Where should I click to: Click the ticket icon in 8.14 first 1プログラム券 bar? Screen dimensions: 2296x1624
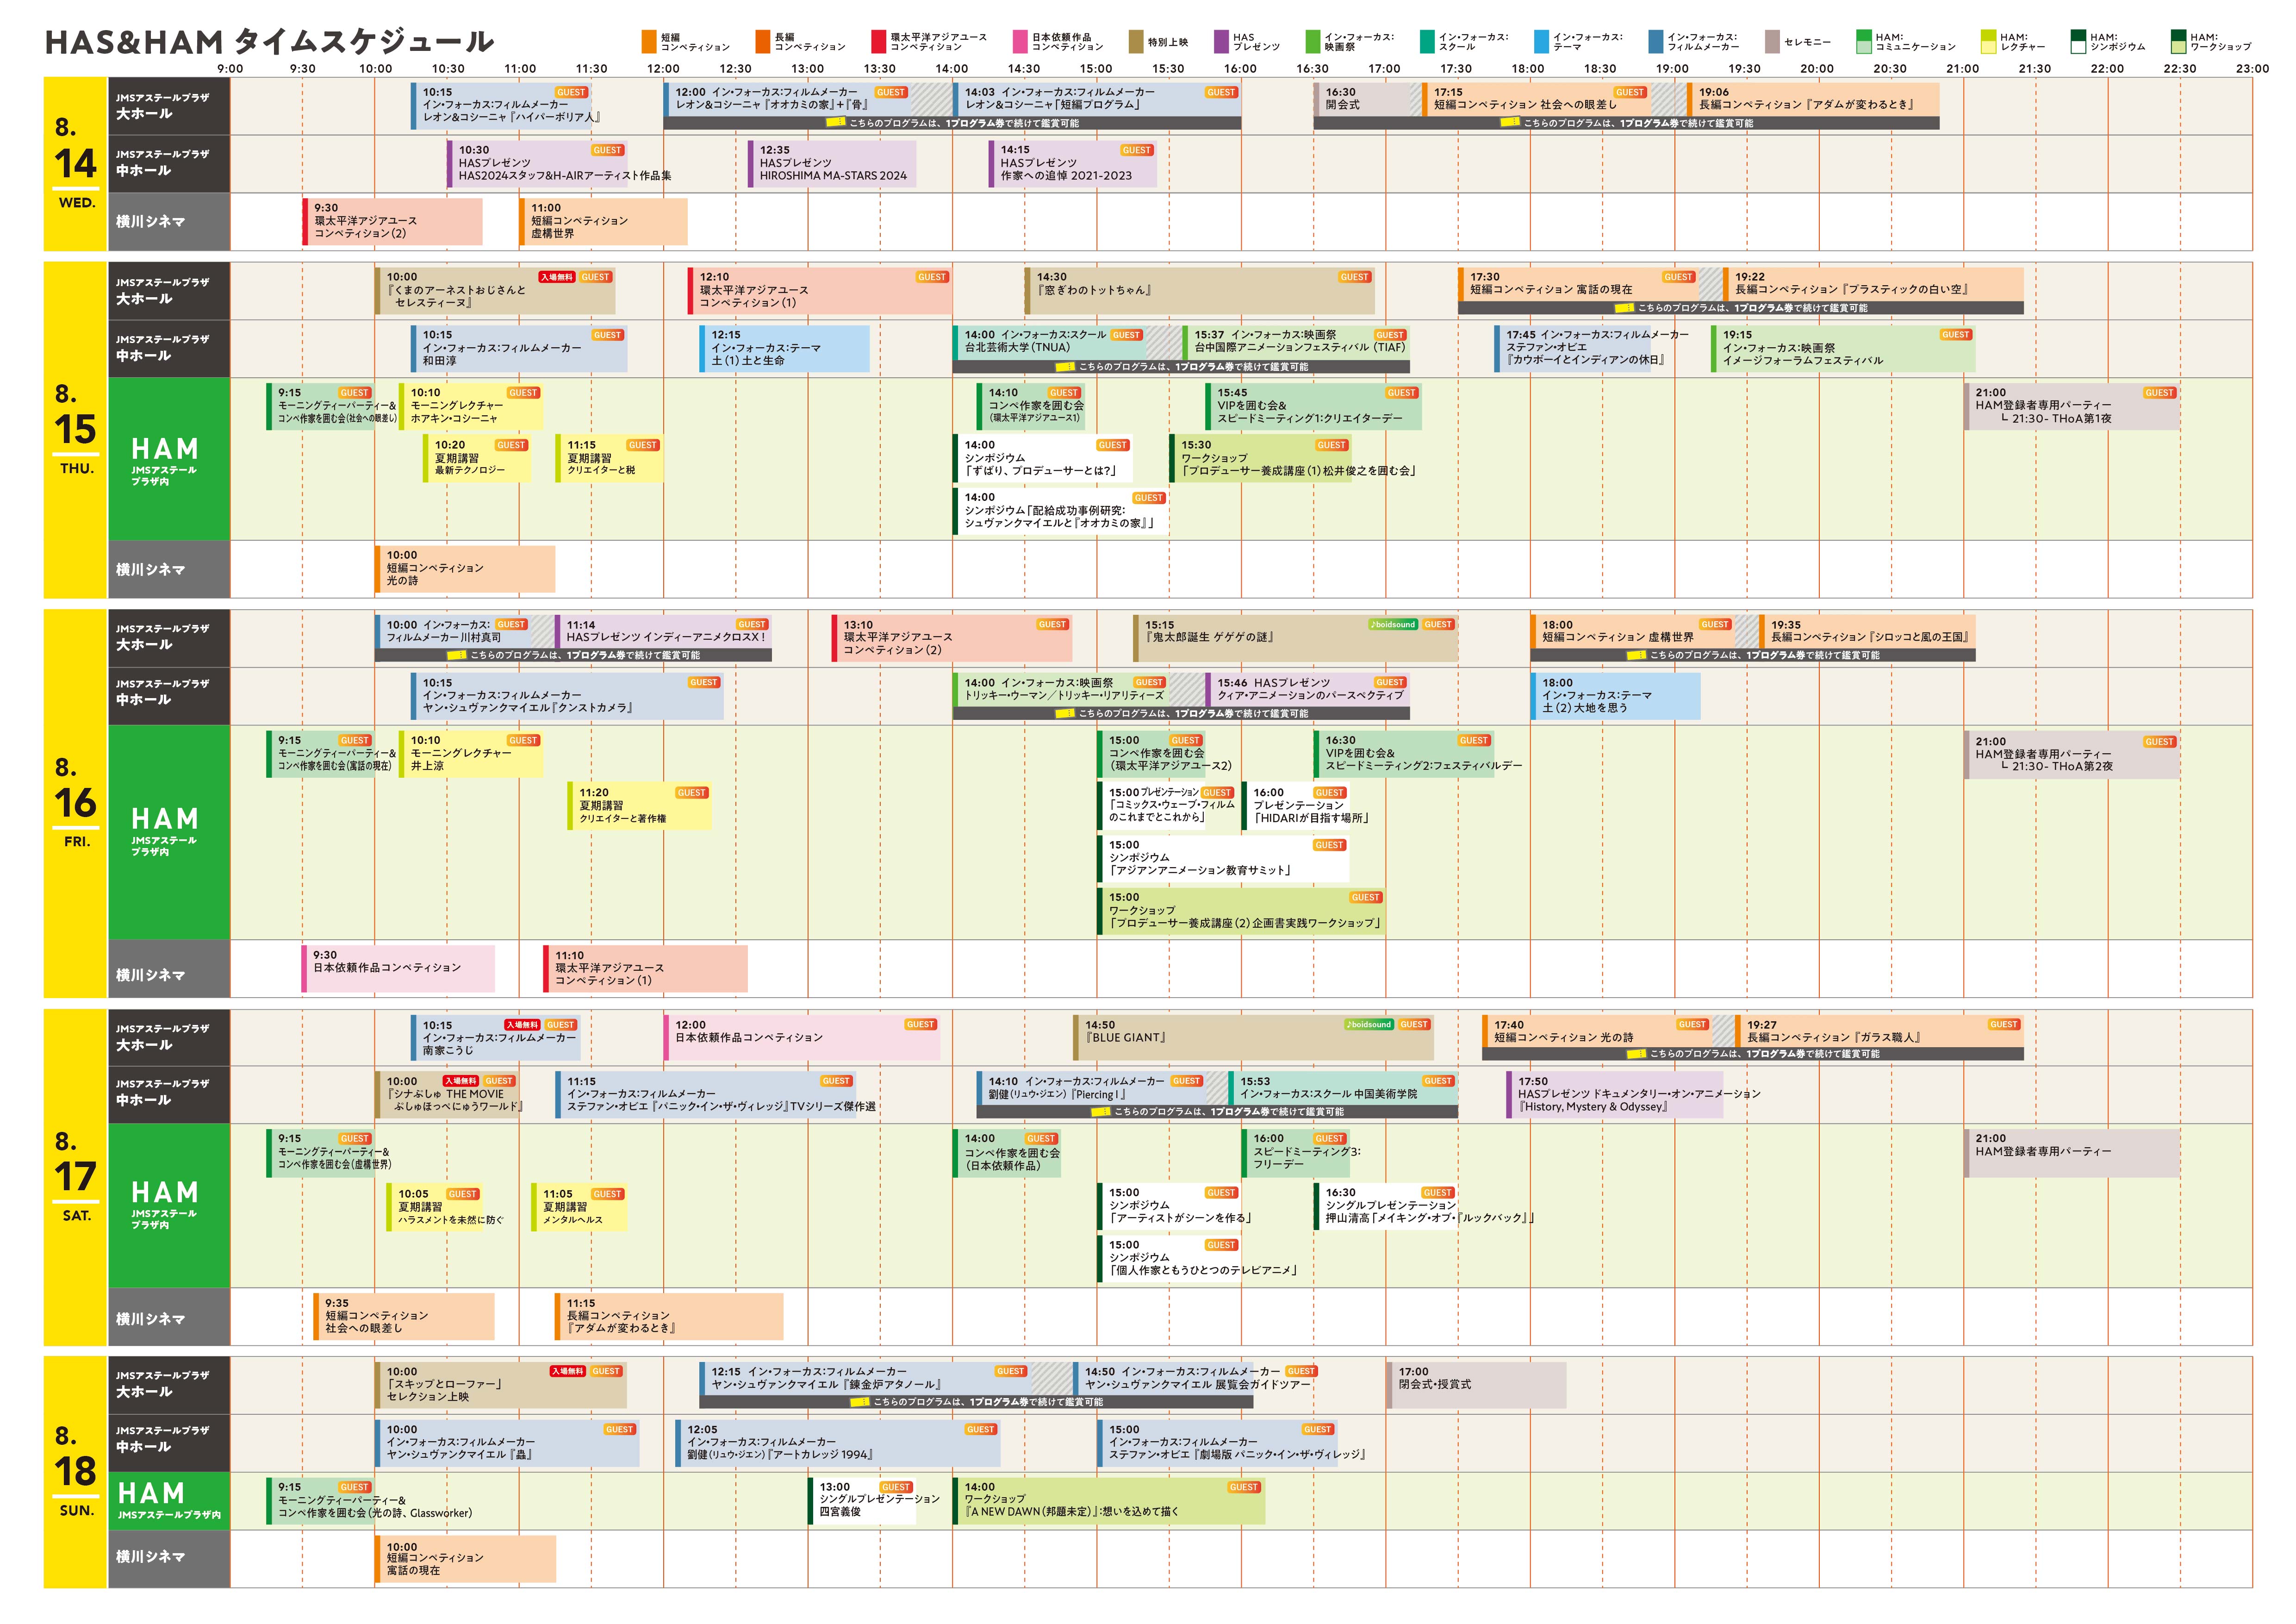(836, 123)
